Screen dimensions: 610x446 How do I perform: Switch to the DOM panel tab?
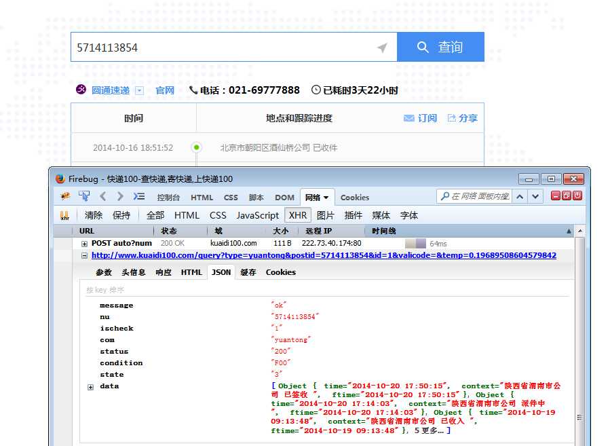pos(284,198)
